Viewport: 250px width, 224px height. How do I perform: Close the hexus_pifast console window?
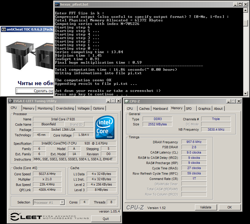tap(246, 4)
